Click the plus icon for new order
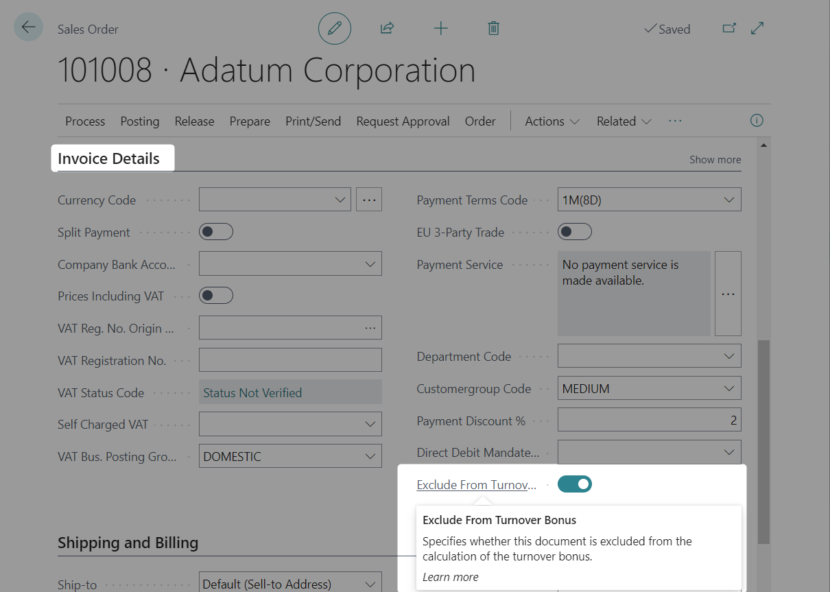Viewport: 830px width, 592px height. pyautogui.click(x=440, y=29)
